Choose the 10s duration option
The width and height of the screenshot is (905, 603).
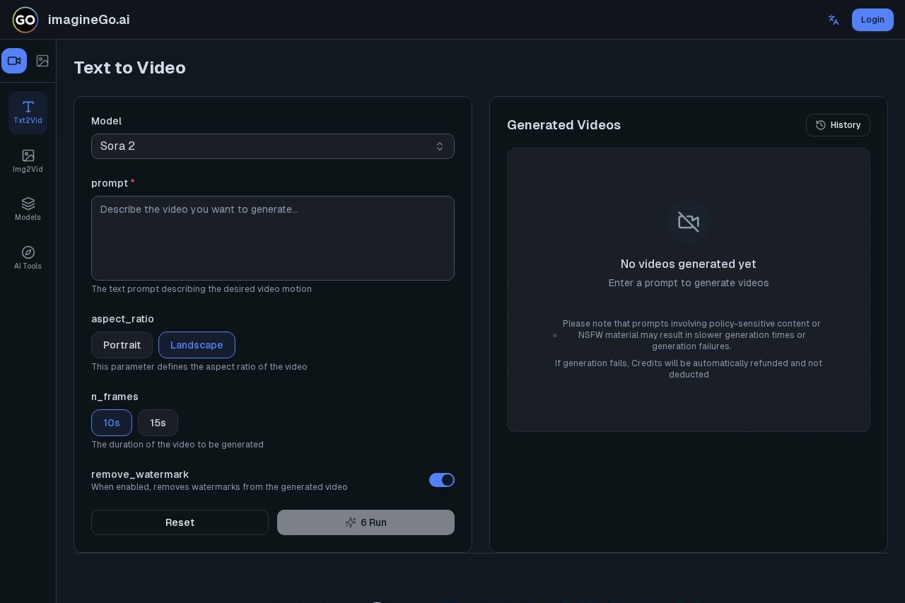(112, 423)
